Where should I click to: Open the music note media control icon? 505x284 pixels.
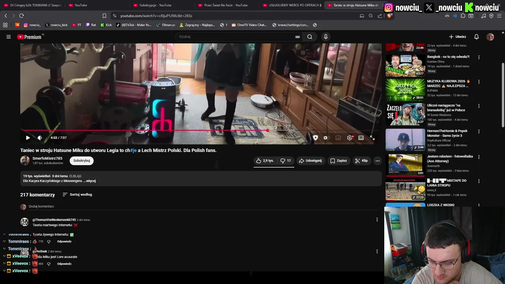[484, 16]
